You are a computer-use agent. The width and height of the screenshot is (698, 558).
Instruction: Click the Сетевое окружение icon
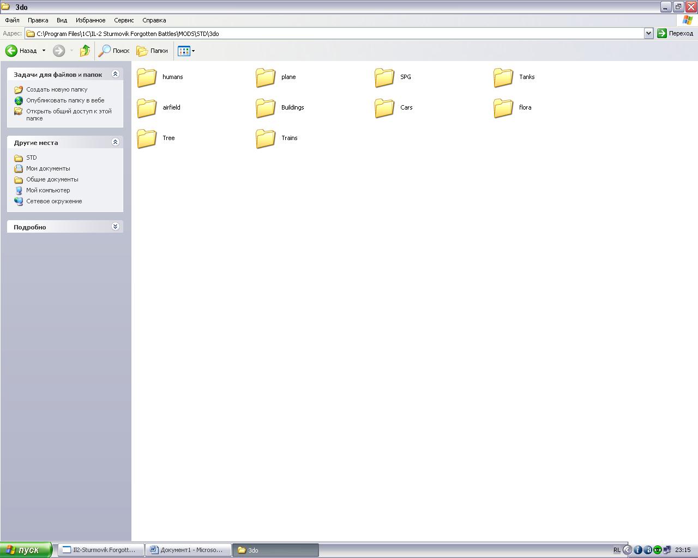(19, 201)
